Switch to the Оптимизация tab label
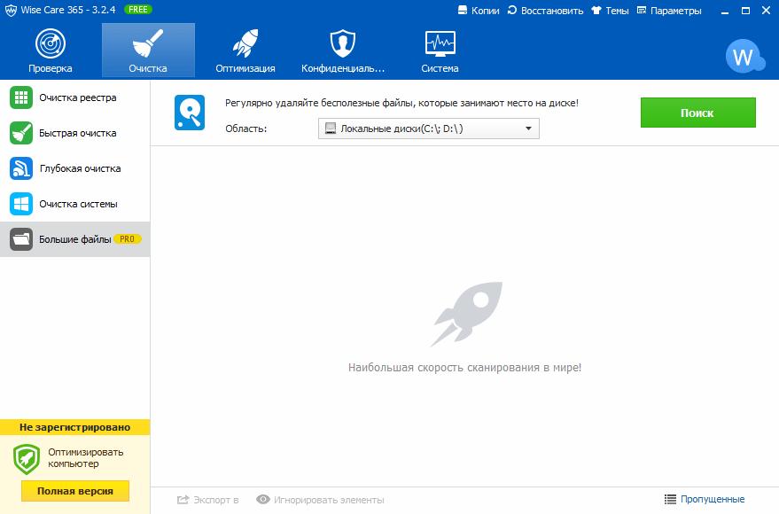 pyautogui.click(x=245, y=68)
